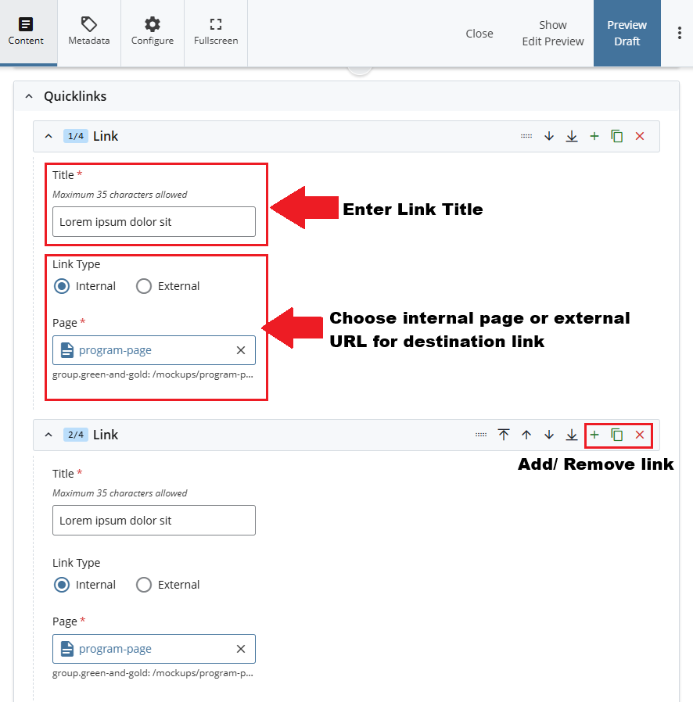Move Link 1/4 down one position
This screenshot has width=693, height=702.
(549, 136)
